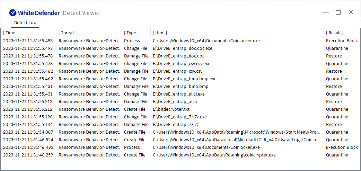Click the White Defender checkmark logo
The image size is (361, 171).
pyautogui.click(x=13, y=13)
